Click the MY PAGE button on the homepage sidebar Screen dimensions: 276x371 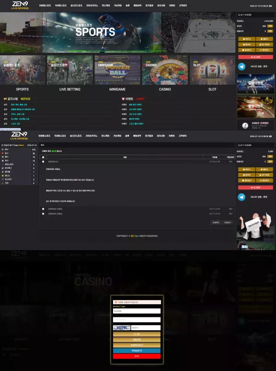[x=264, y=44]
